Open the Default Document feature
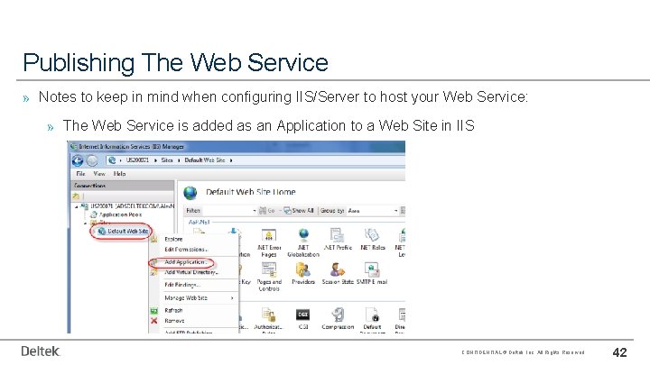The height and width of the screenshot is (365, 650). tap(372, 319)
